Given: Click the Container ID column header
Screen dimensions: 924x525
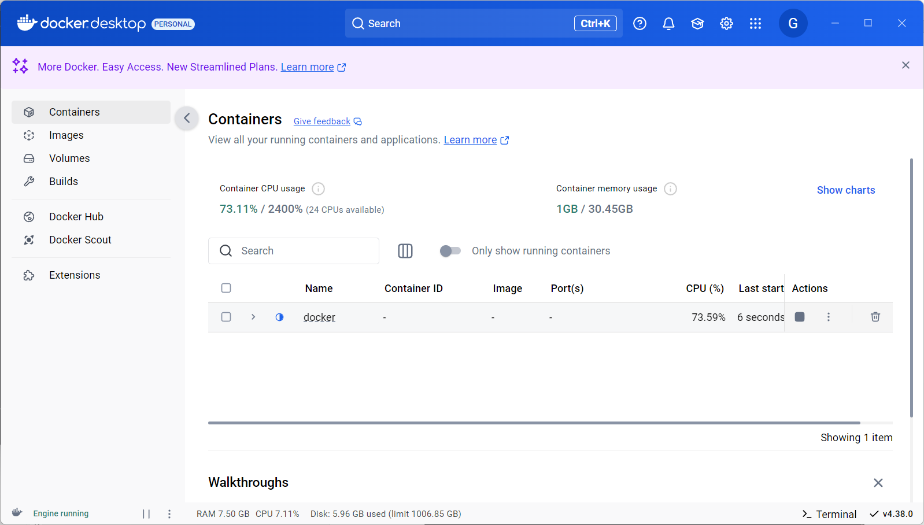Looking at the screenshot, I should 413,289.
